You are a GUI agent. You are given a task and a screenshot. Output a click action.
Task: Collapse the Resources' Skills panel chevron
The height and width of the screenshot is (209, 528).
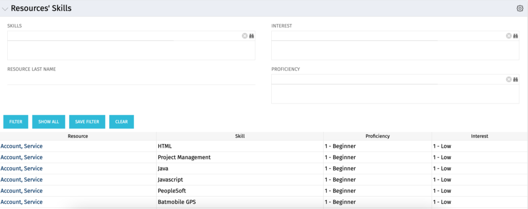coord(5,9)
